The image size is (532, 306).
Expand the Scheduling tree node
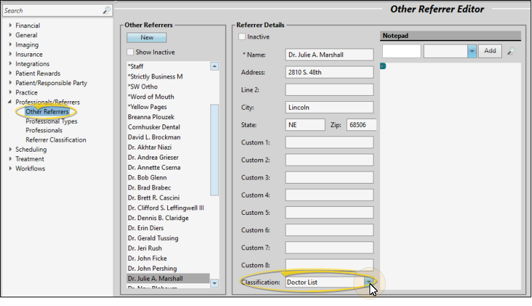11,150
